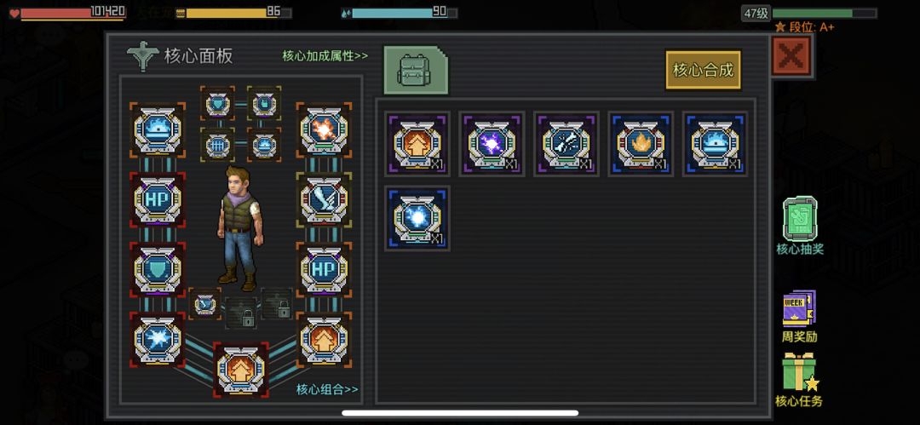The height and width of the screenshot is (425, 920).
Task: Expand 核心组合>> combinations
Action: 327,389
